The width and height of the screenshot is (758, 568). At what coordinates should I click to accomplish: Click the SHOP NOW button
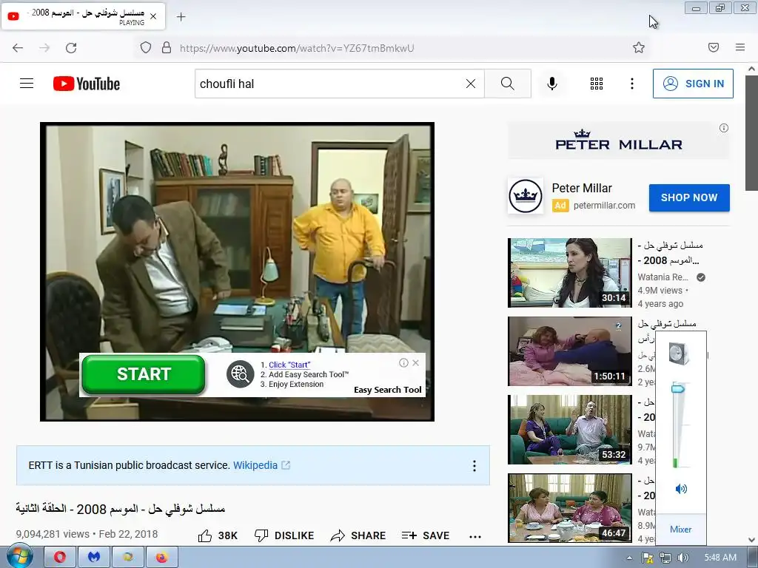[689, 197]
